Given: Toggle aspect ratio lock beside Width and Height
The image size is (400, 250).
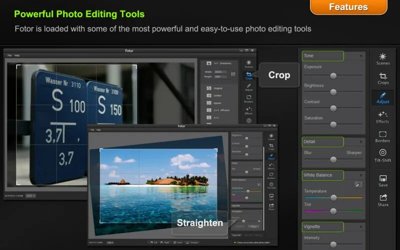Looking at the screenshot, I should tap(233, 74).
